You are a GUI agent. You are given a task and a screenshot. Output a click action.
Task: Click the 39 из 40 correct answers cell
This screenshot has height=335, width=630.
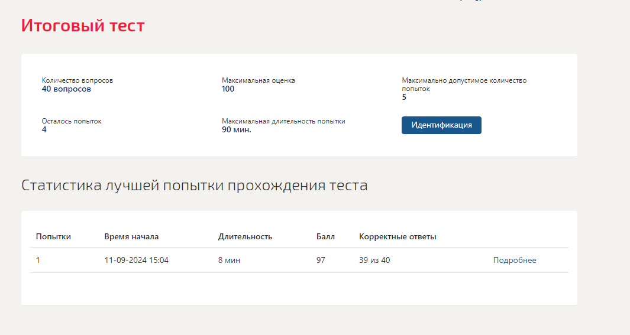[374, 261]
